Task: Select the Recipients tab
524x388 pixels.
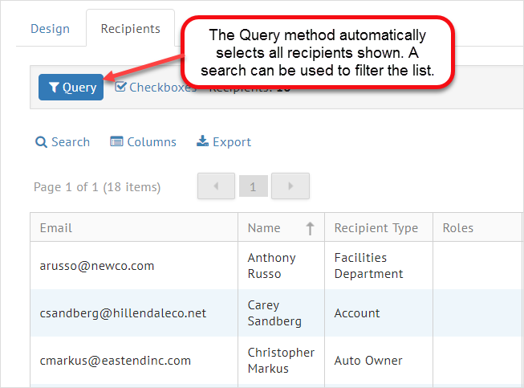Action: point(130,29)
